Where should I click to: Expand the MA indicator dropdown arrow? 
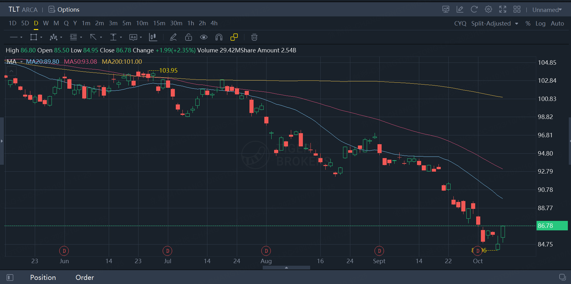[21, 62]
